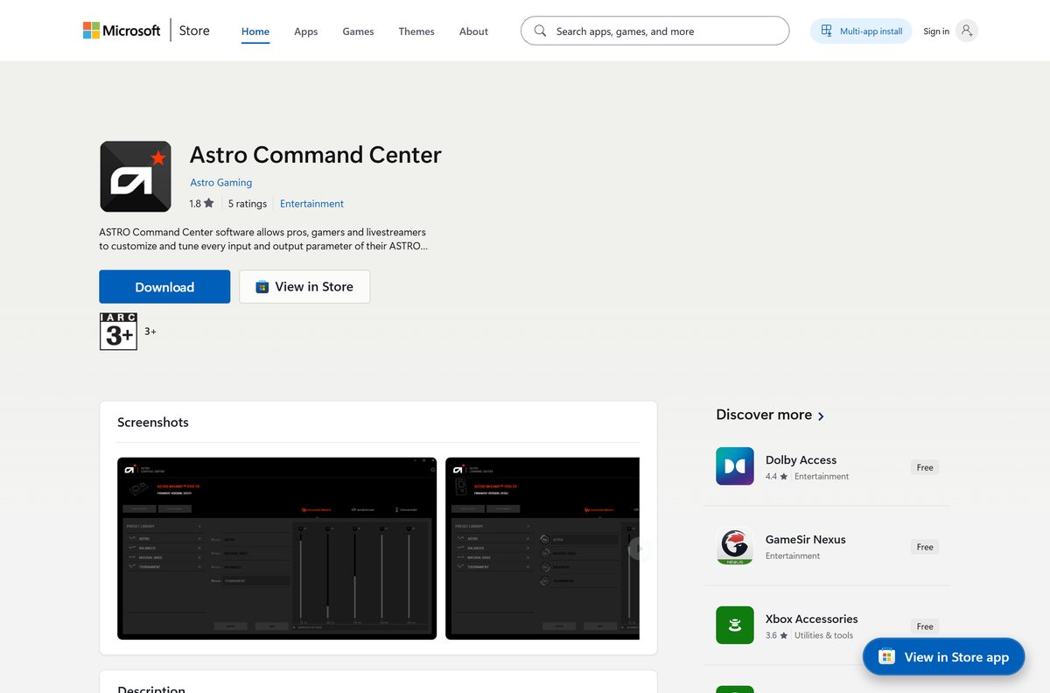This screenshot has height=693, width=1050.
Task: Click the Xbox Accessories app icon
Action: coord(735,626)
